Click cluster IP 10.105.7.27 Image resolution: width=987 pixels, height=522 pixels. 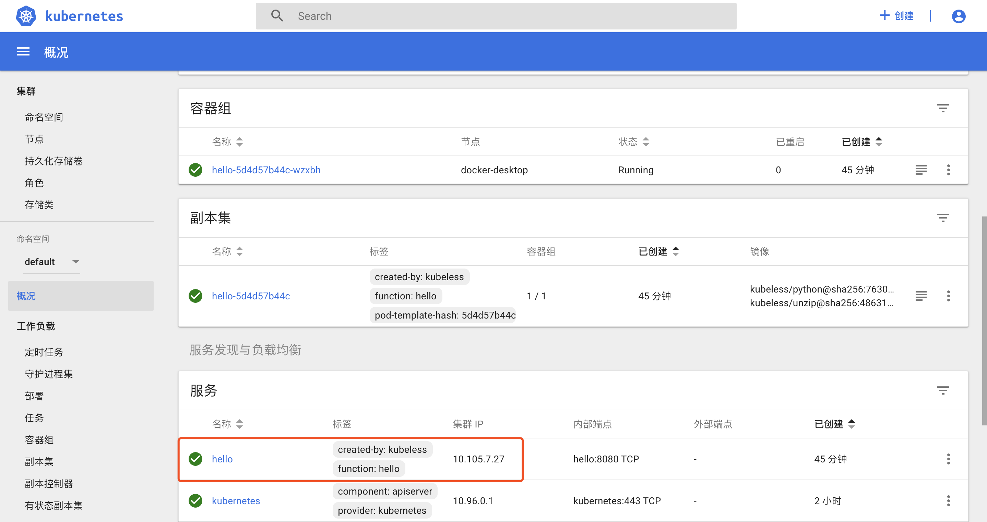pyautogui.click(x=478, y=459)
